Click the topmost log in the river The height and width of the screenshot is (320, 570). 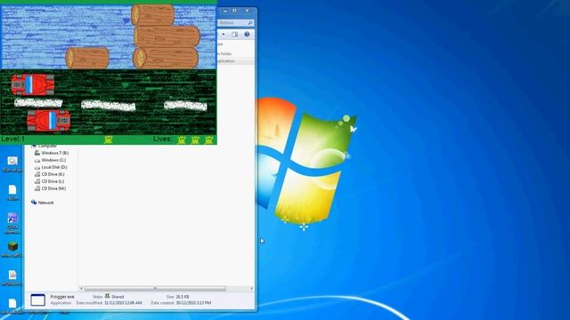click(x=152, y=15)
